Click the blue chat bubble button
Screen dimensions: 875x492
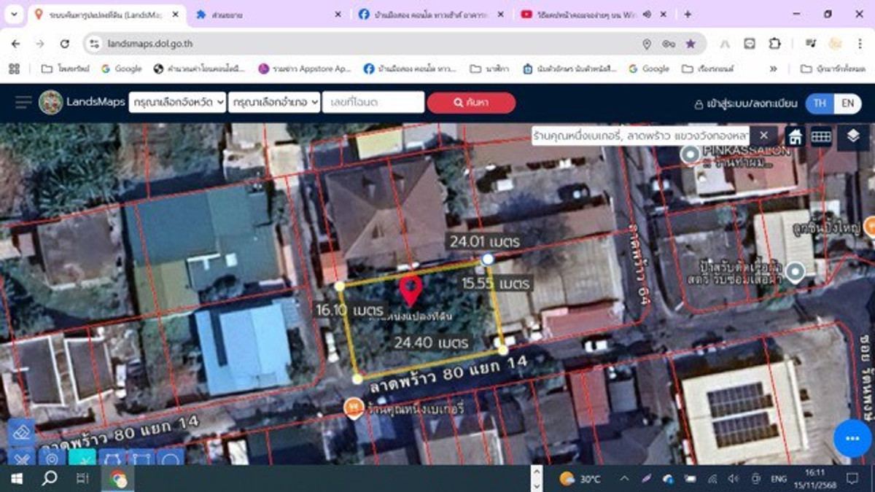tap(852, 438)
